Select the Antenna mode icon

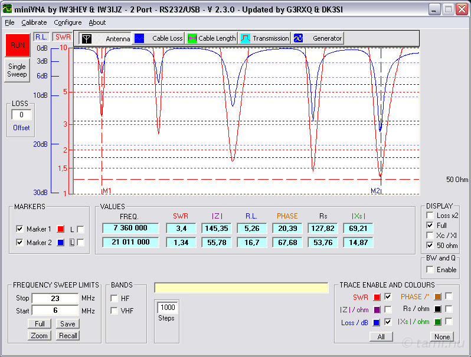(x=87, y=38)
